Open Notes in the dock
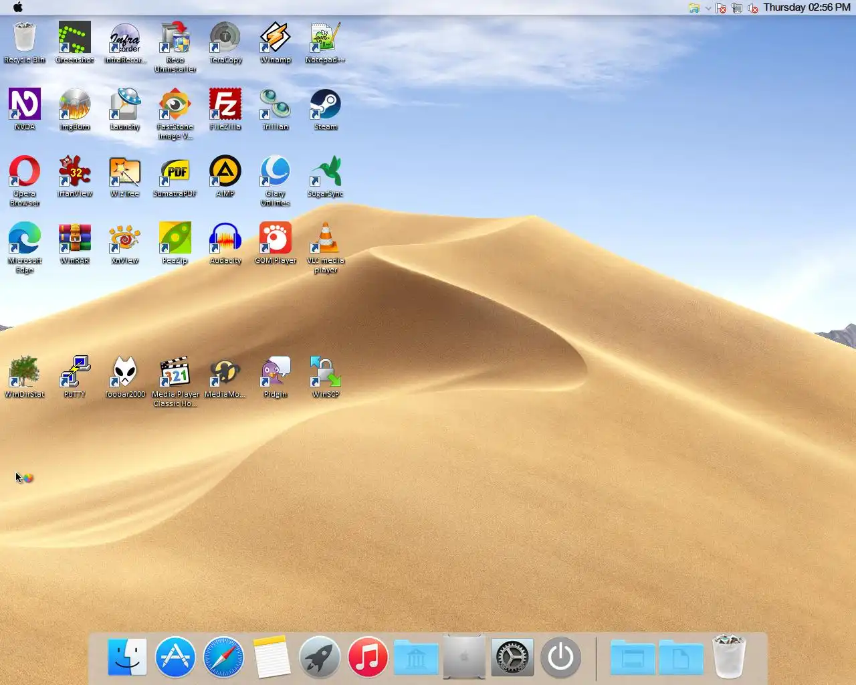This screenshot has height=685, width=856. point(272,657)
